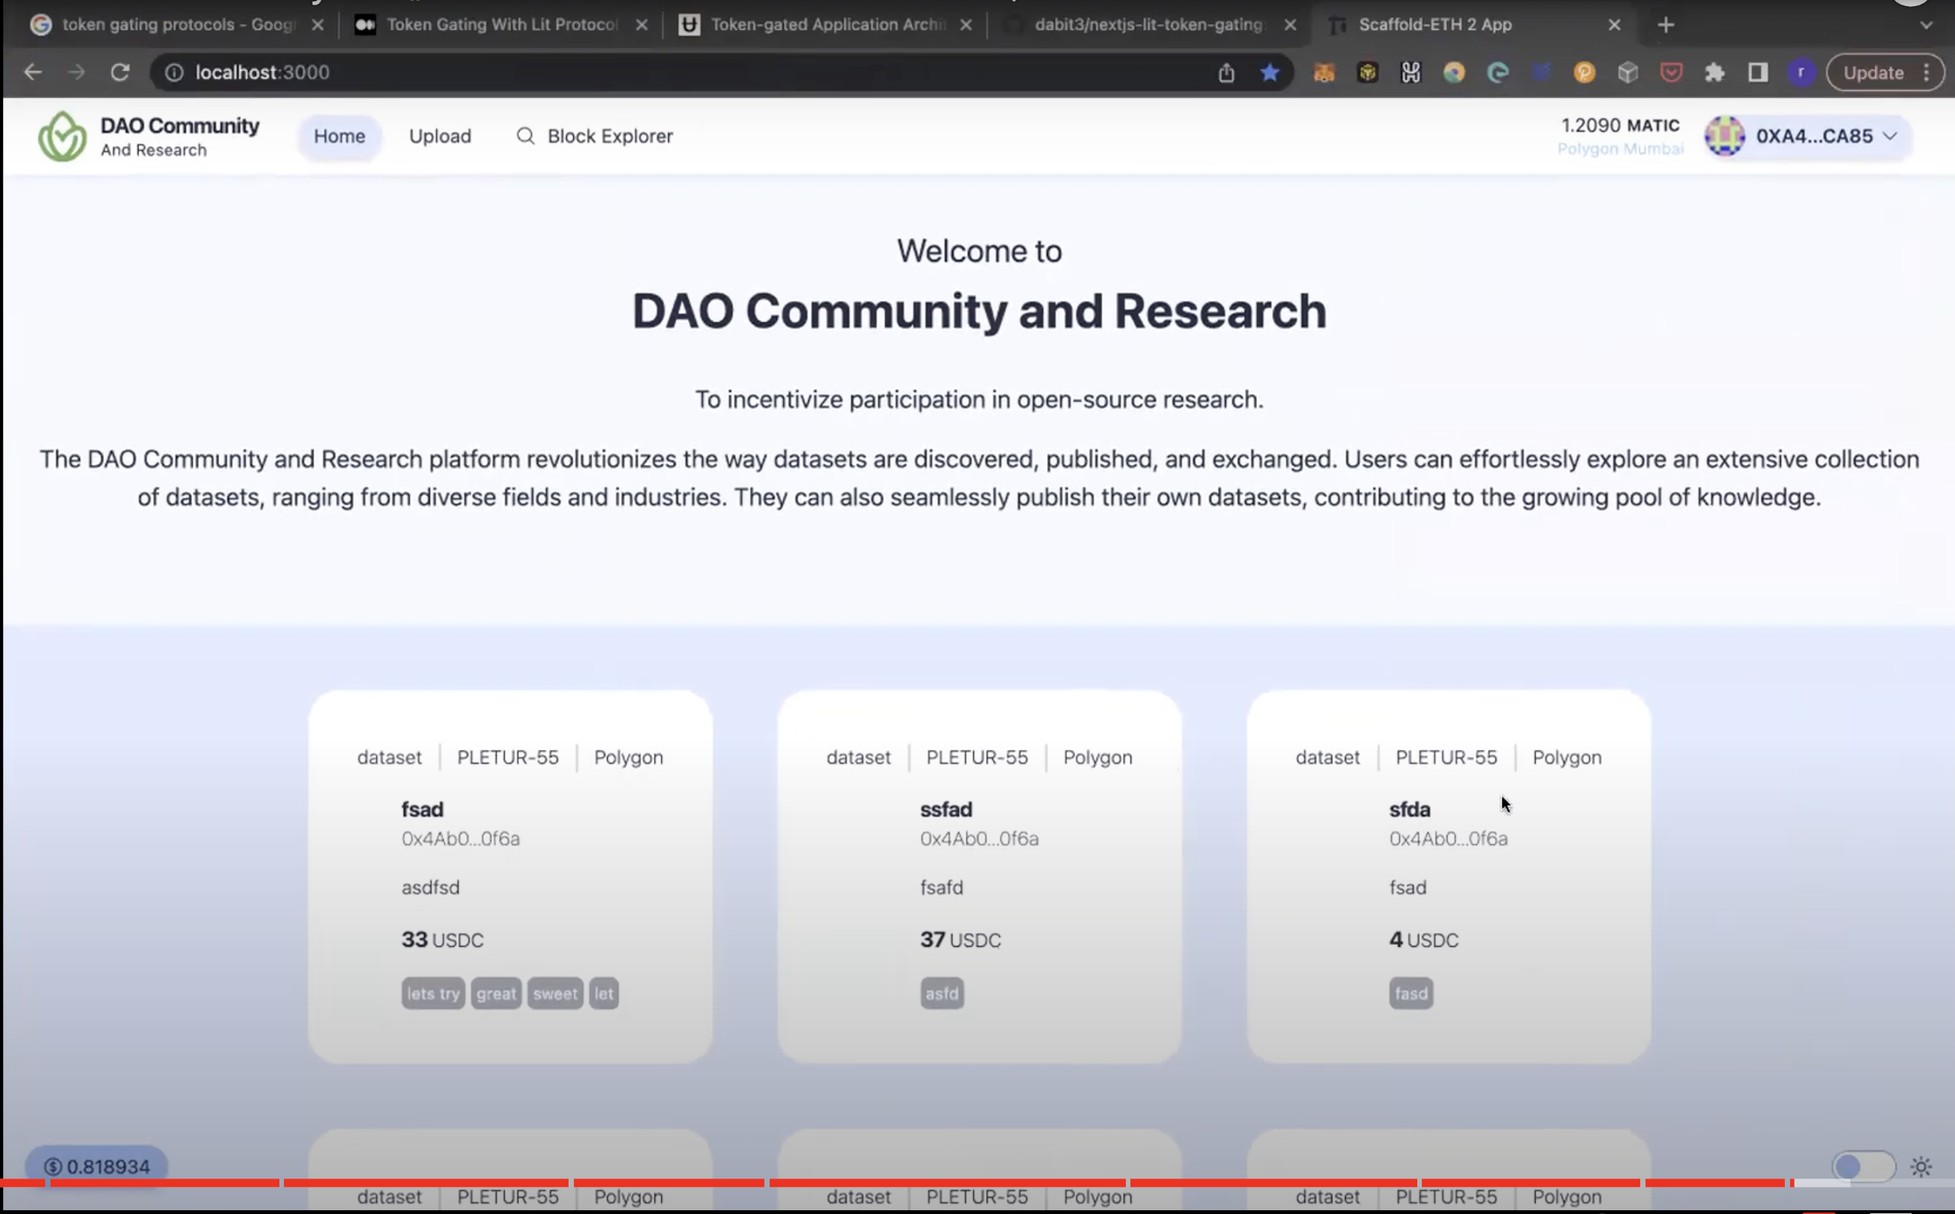Expand the 0XA4...CA85 wallet dropdown
The image size is (1955, 1214).
1807,136
